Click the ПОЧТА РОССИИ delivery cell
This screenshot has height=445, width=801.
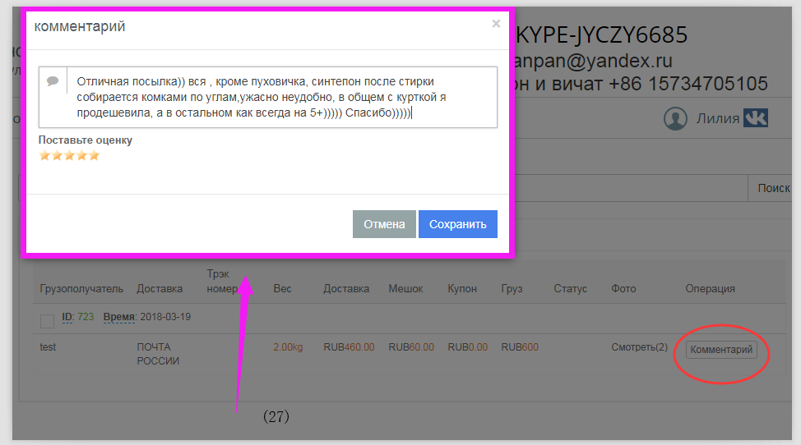158,354
